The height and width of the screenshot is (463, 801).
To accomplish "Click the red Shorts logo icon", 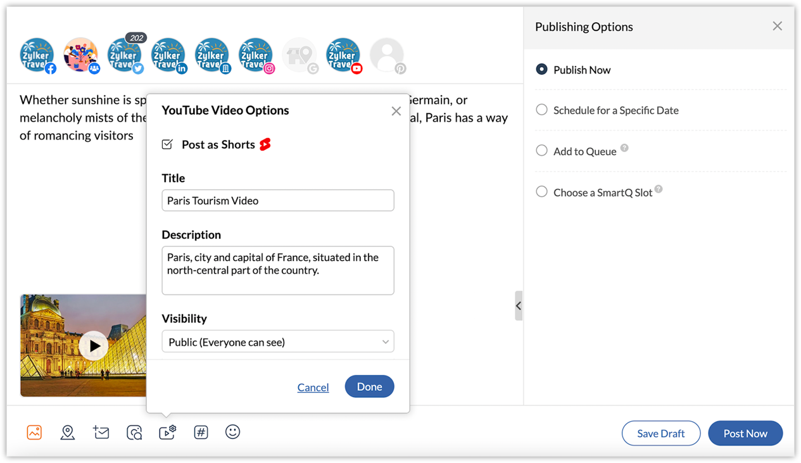I will coord(265,144).
